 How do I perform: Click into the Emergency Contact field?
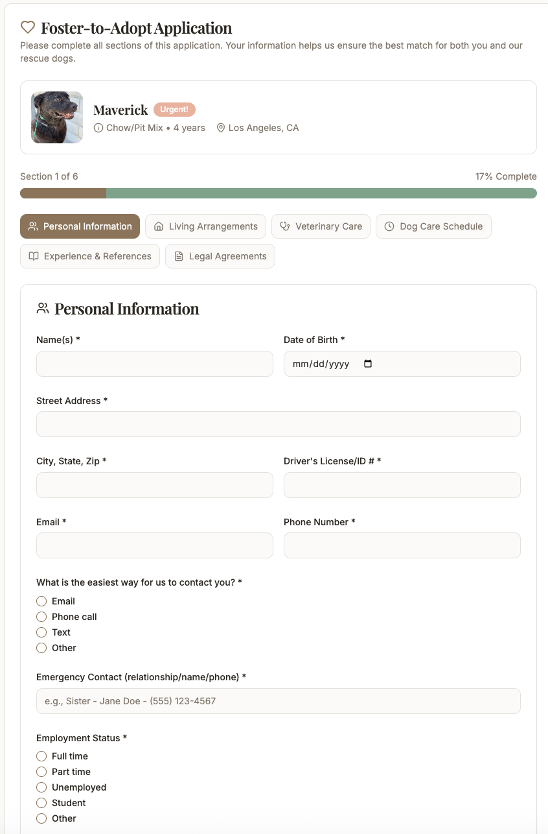click(279, 701)
